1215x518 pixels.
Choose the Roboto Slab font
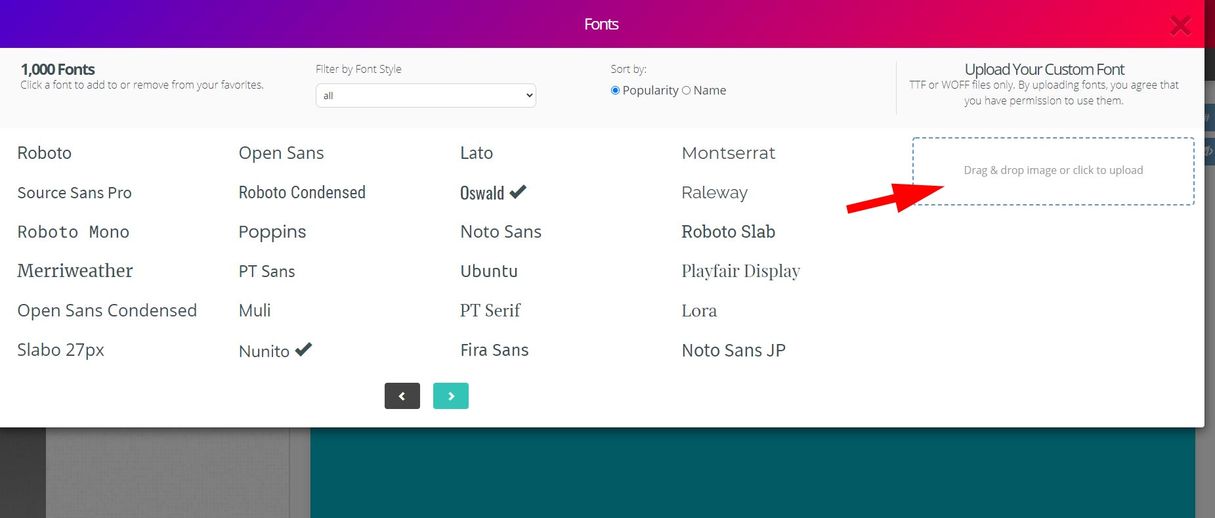tap(728, 232)
